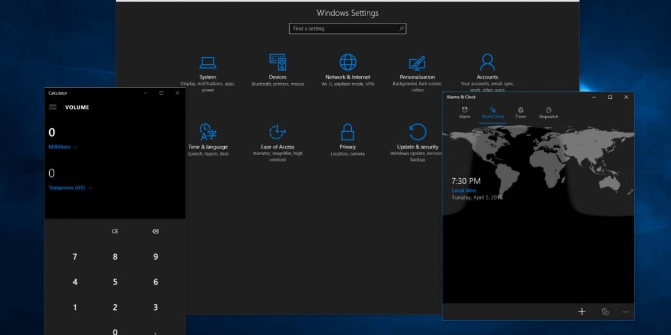Switch to the Timer tab
The image size is (671, 335).
[521, 112]
